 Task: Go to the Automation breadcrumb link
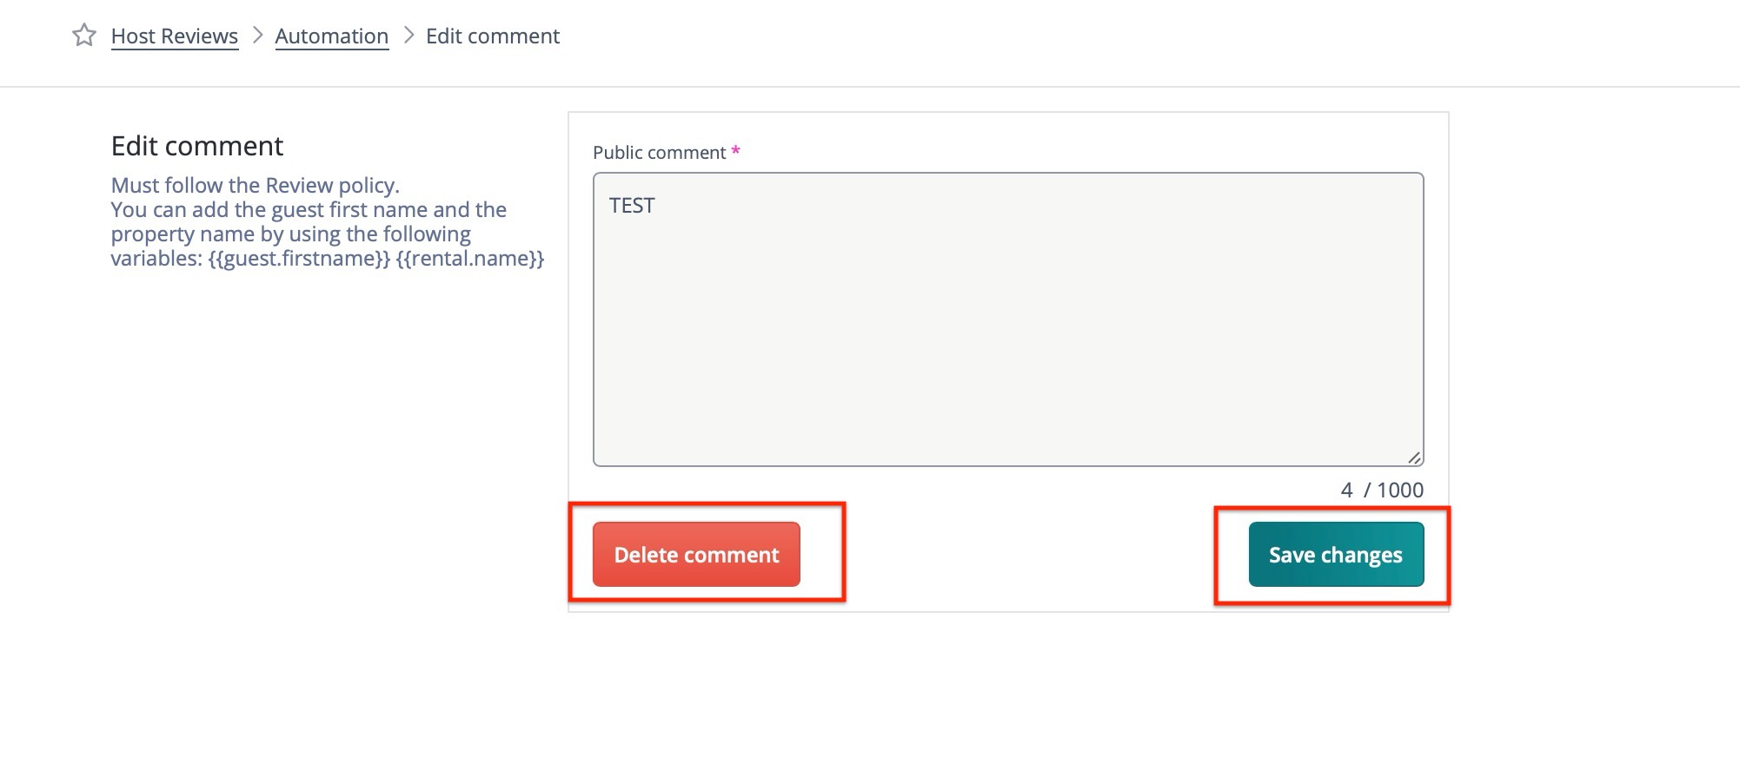coord(331,36)
